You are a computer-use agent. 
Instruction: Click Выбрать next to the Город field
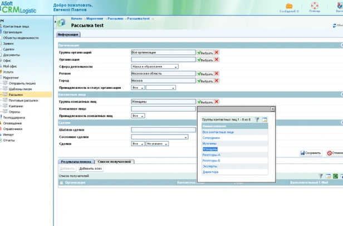(x=204, y=80)
